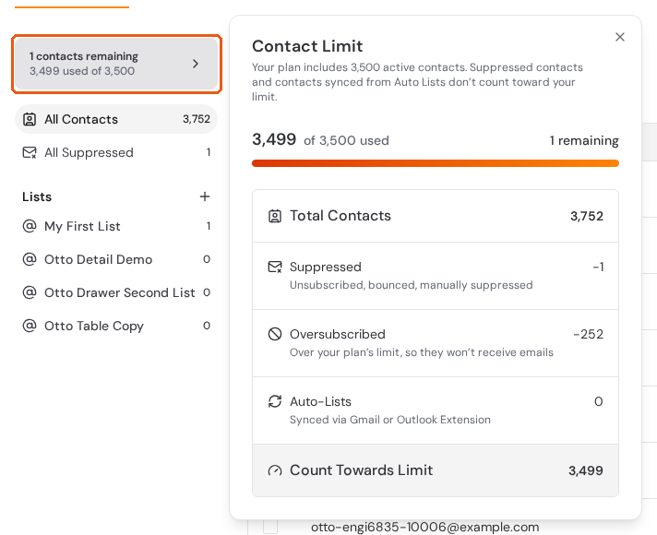Click the Oversubscribed row label

point(338,334)
